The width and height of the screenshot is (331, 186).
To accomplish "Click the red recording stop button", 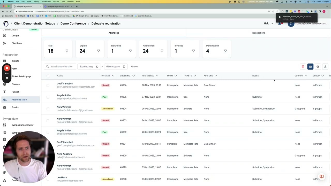I will 7,68.
